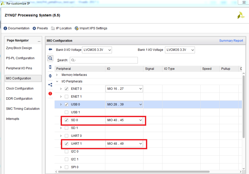Open USB 0 MIO 28 .. 39 dropdown

click(124, 104)
